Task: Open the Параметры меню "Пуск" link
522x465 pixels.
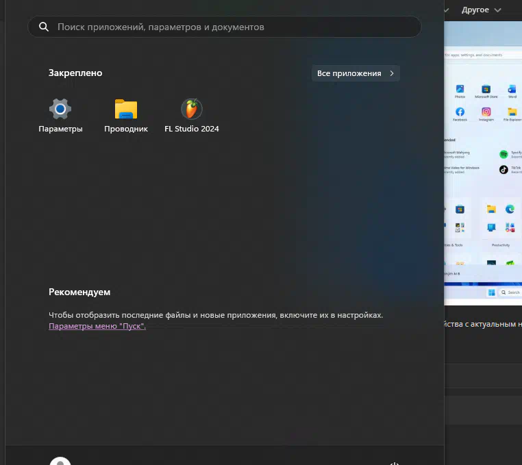Action: coord(97,327)
